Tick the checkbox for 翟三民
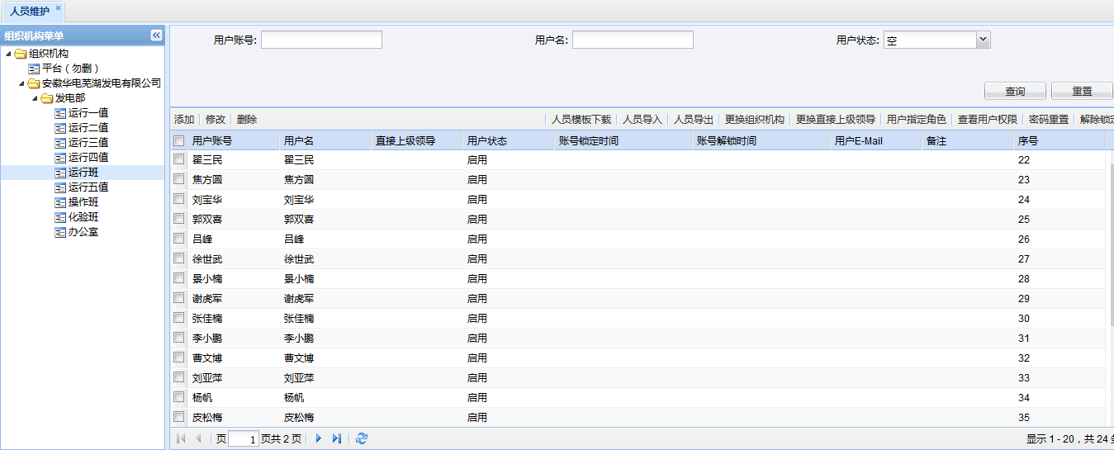Image resolution: width=1114 pixels, height=450 pixels. (x=179, y=159)
